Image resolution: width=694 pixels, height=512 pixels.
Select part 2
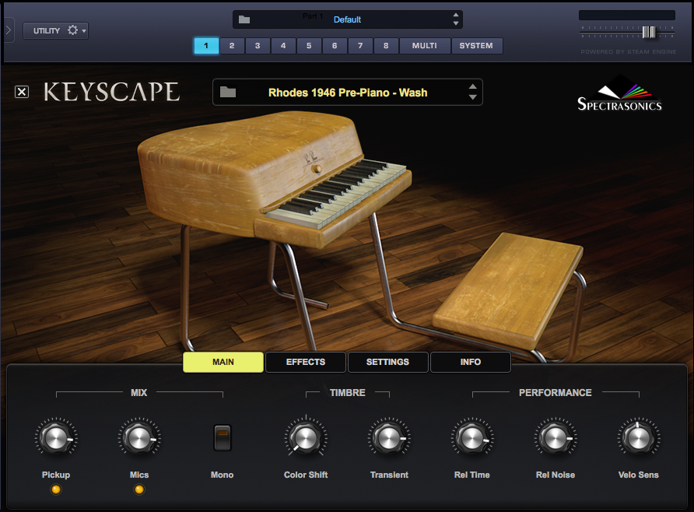[x=232, y=46]
